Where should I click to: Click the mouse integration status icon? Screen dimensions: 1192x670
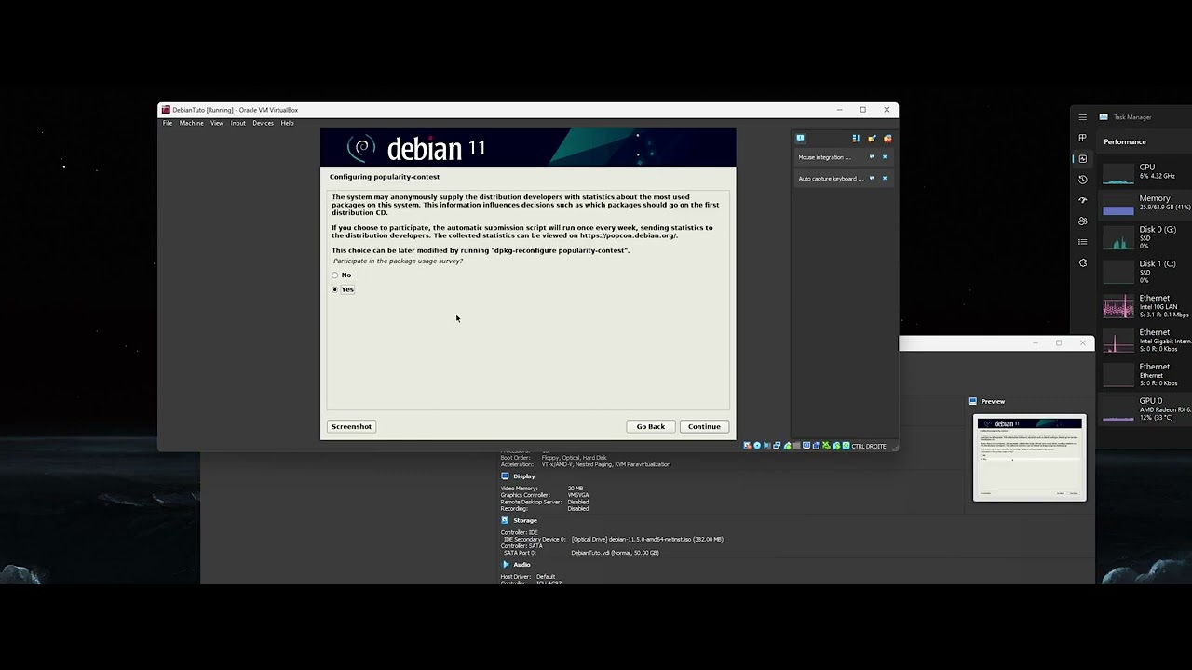click(836, 446)
